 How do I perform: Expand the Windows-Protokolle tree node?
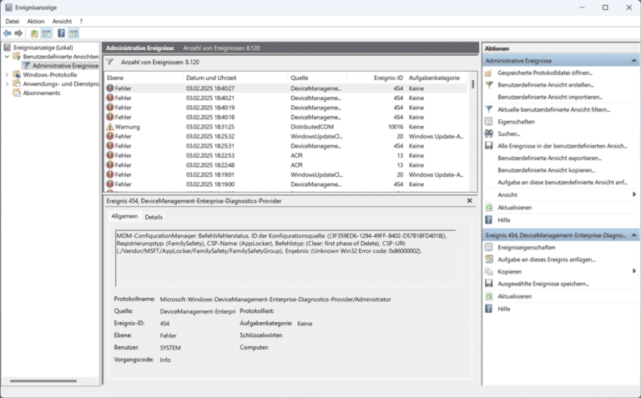[7, 75]
